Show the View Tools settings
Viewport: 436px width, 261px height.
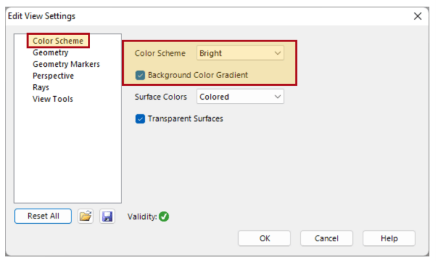coord(53,99)
